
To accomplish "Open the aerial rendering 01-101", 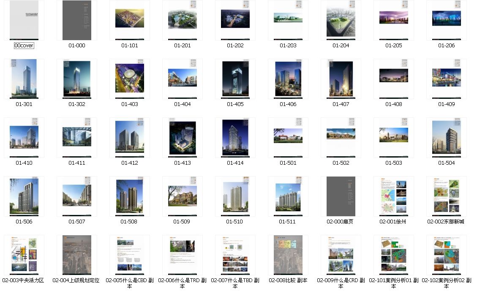I will pos(129,20).
